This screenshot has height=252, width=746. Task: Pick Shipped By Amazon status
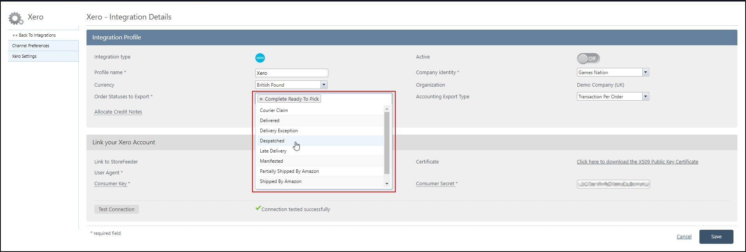click(x=320, y=181)
